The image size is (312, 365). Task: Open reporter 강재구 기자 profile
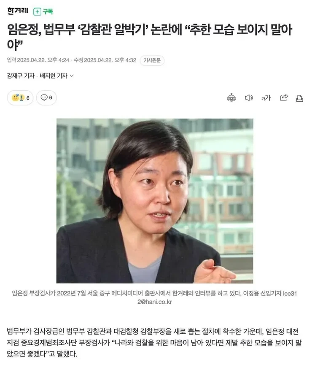pos(21,76)
